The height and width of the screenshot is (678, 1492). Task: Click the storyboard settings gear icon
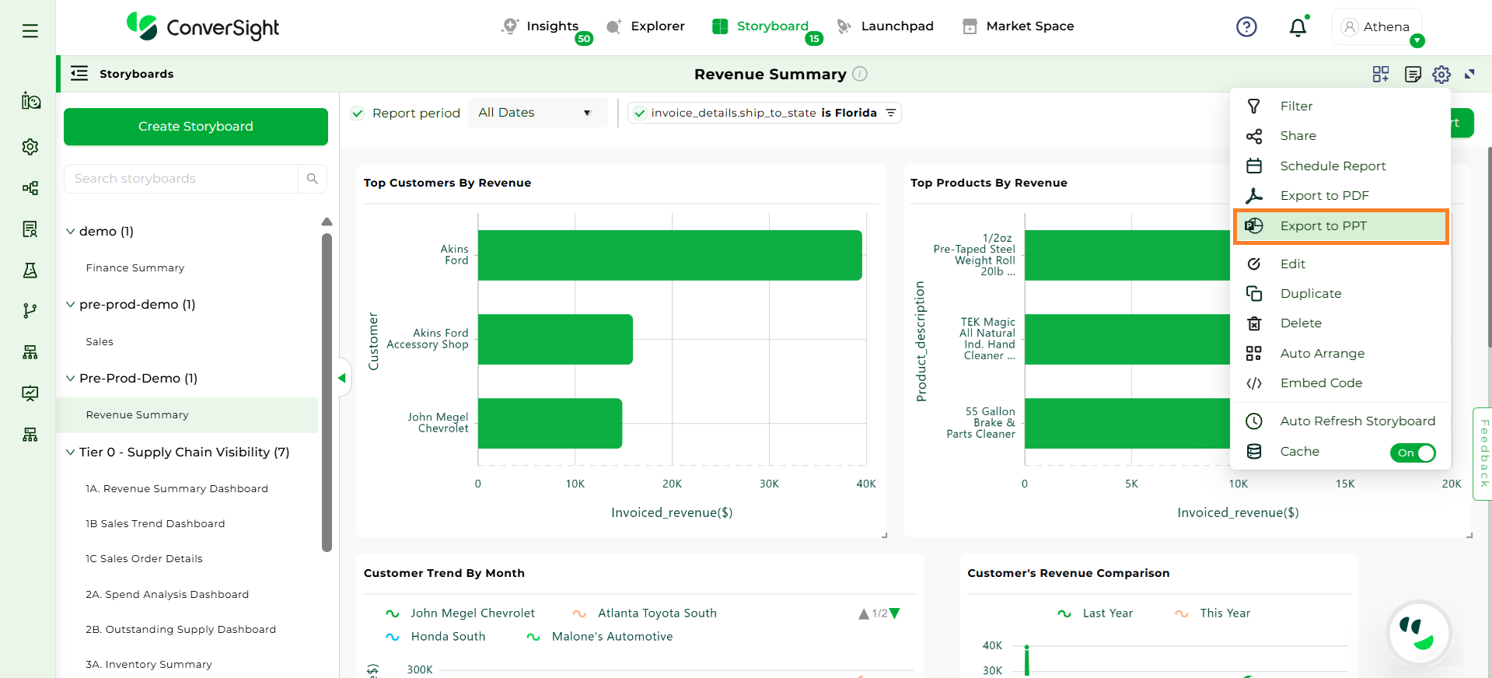(x=1441, y=75)
